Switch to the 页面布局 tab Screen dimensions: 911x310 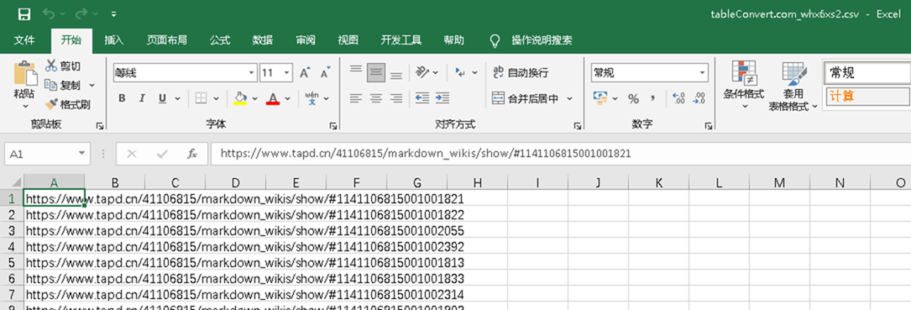[x=167, y=40]
